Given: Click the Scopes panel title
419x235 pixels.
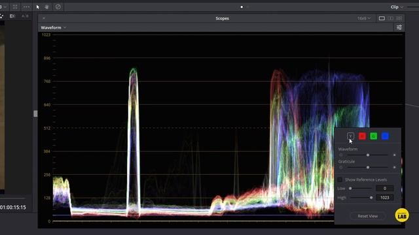Looking at the screenshot, I should (x=223, y=18).
